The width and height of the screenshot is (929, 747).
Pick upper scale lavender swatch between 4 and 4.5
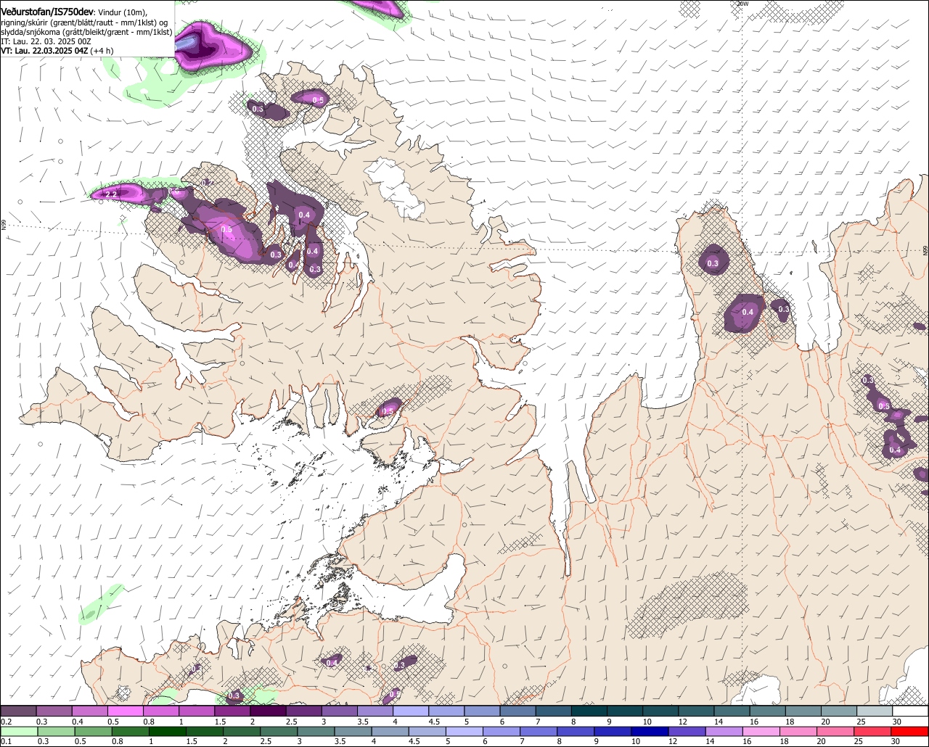(411, 711)
